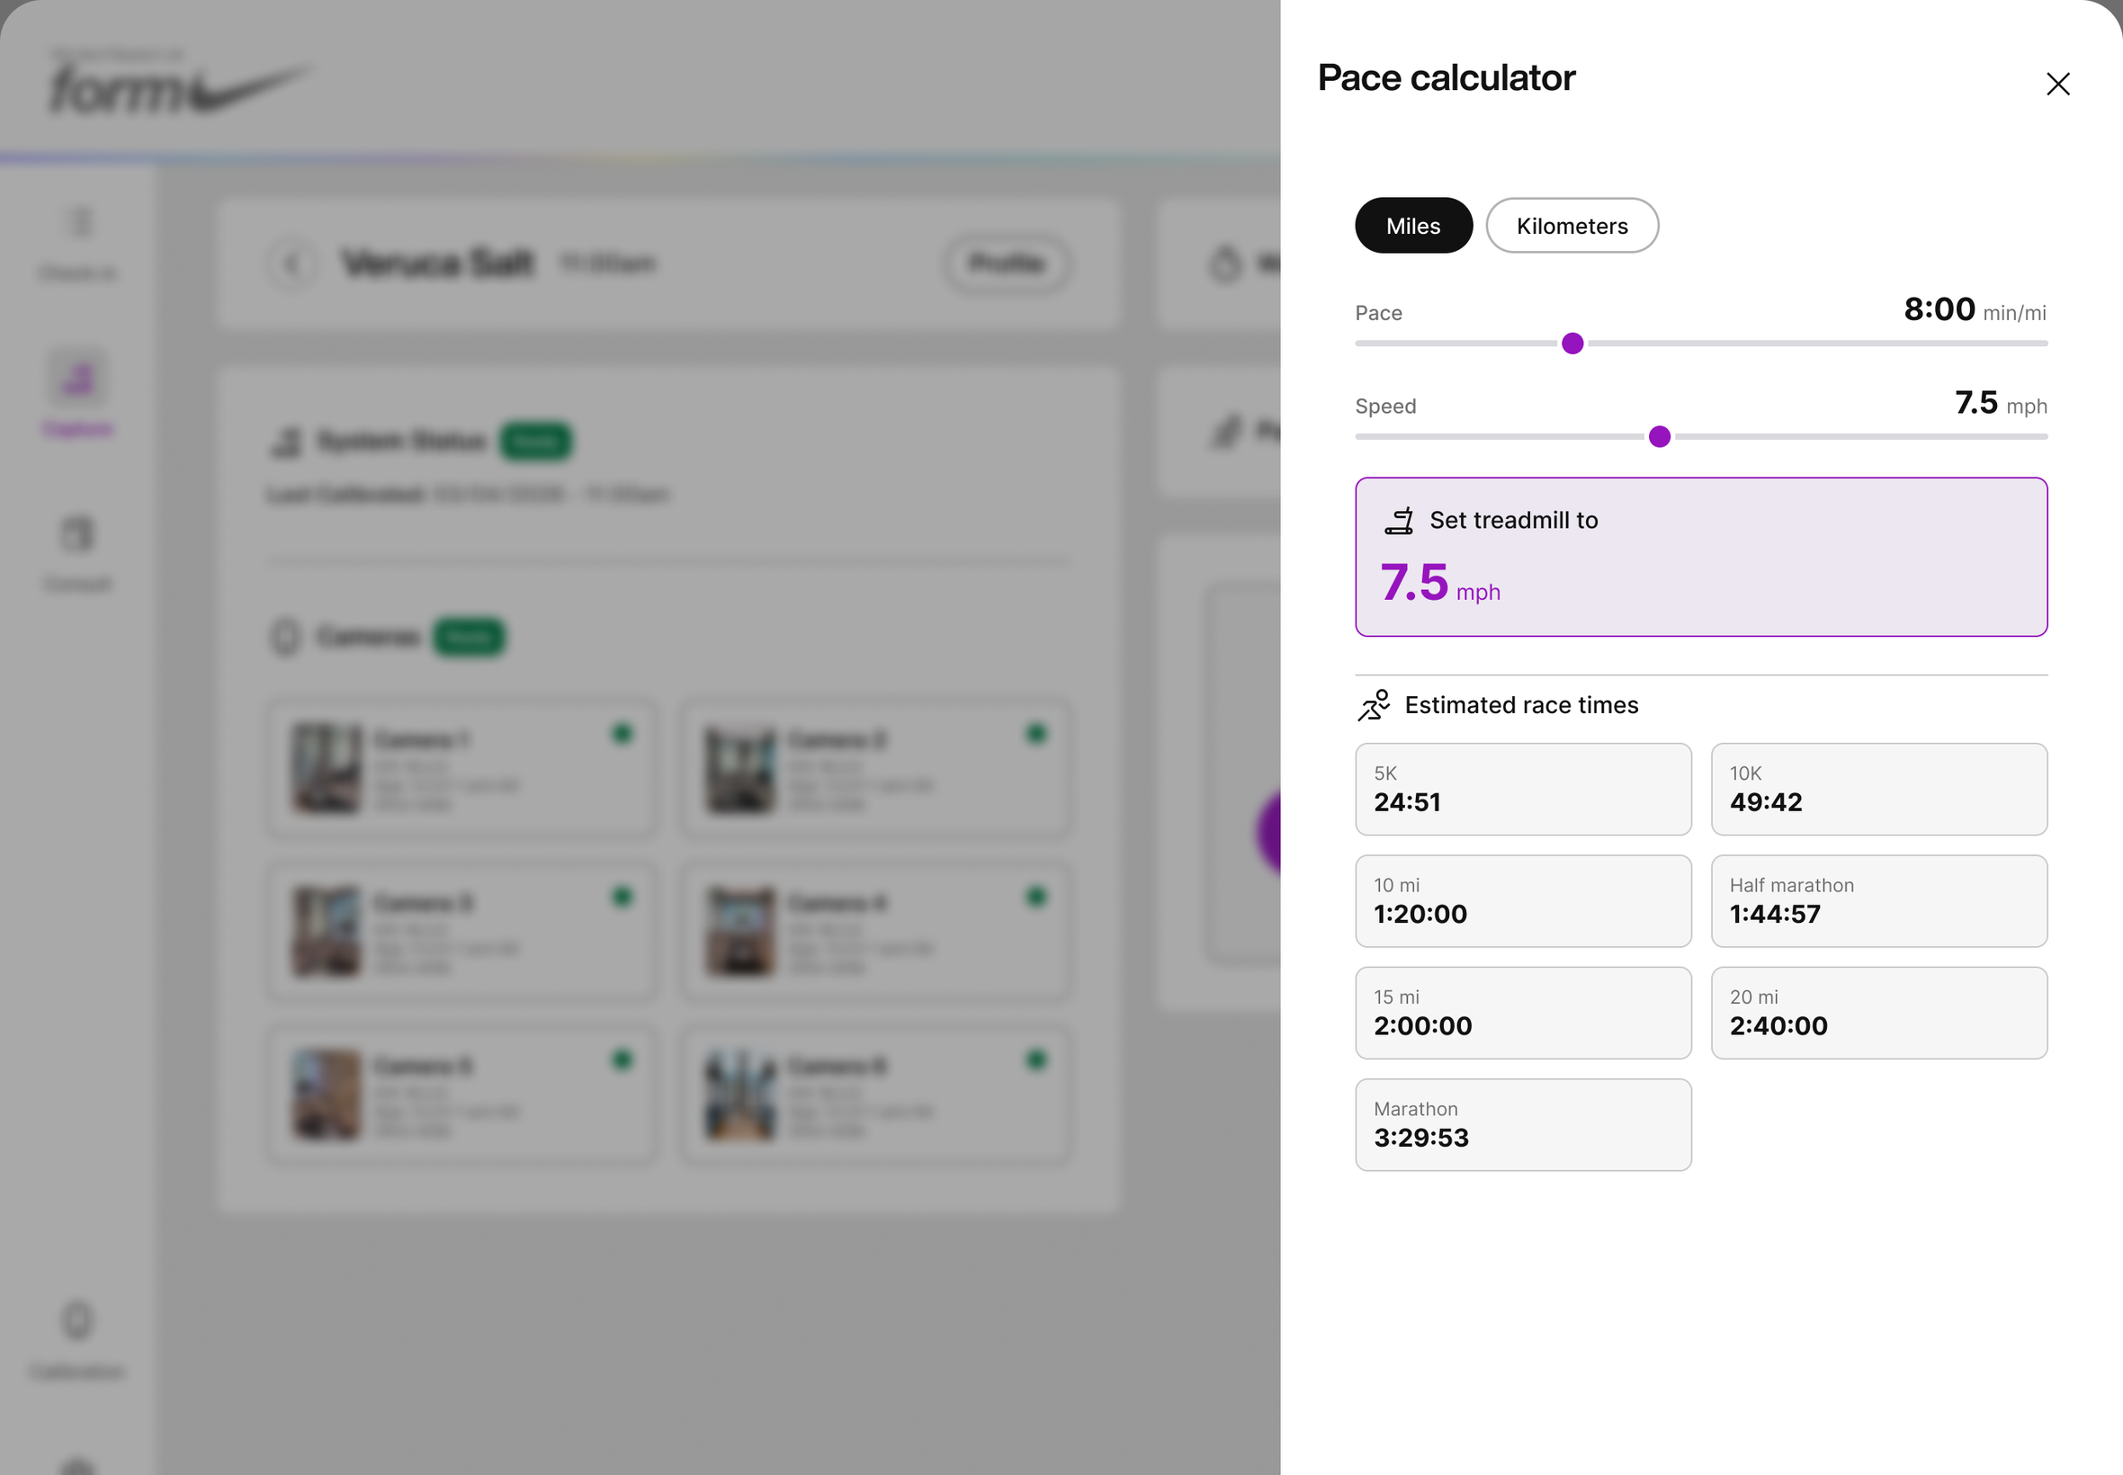The image size is (2123, 1475).
Task: Click the Cameras section icon
Action: [x=287, y=637]
